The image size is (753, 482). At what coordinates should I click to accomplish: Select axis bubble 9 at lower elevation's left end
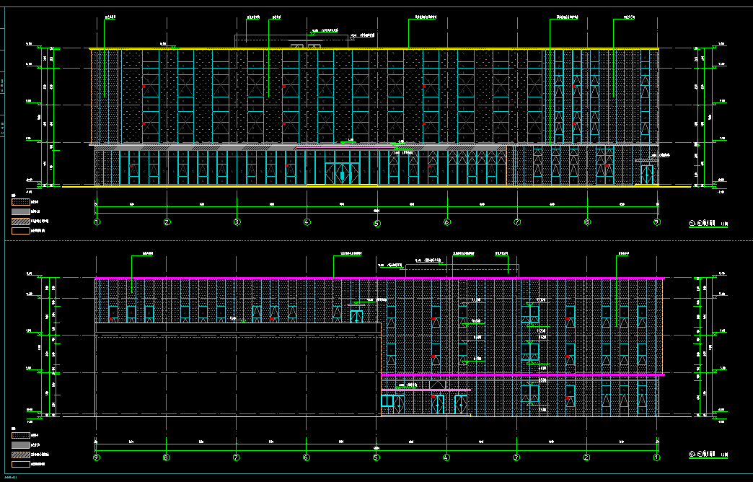click(x=97, y=457)
